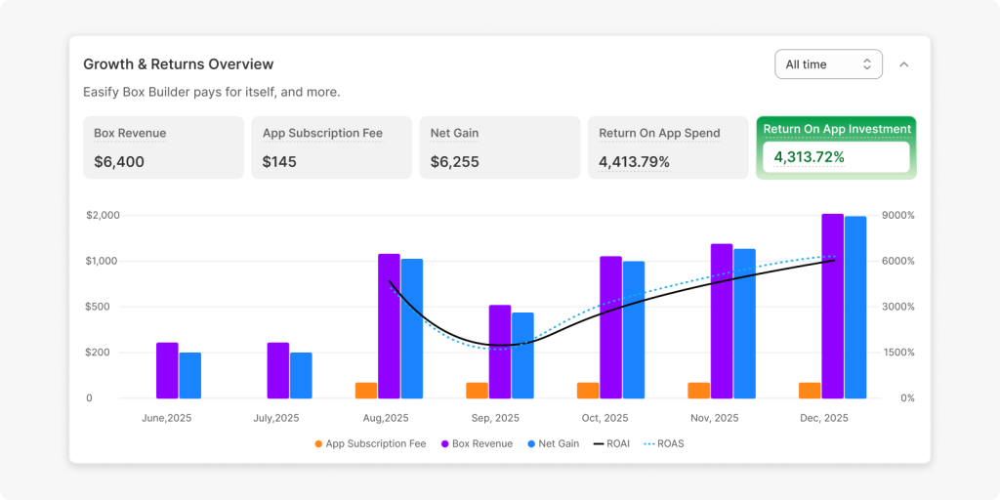Screen dimensions: 1000x500
Task: Click the purple Sep, 2025 Box Revenue bar
Action: pos(500,352)
